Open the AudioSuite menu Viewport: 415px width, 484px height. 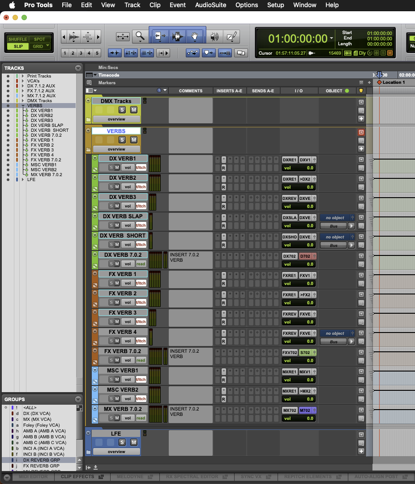(x=210, y=5)
